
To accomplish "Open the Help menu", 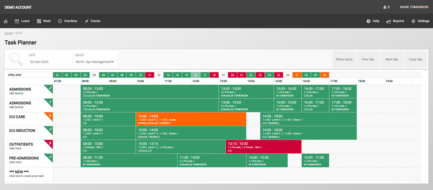I will (373, 21).
